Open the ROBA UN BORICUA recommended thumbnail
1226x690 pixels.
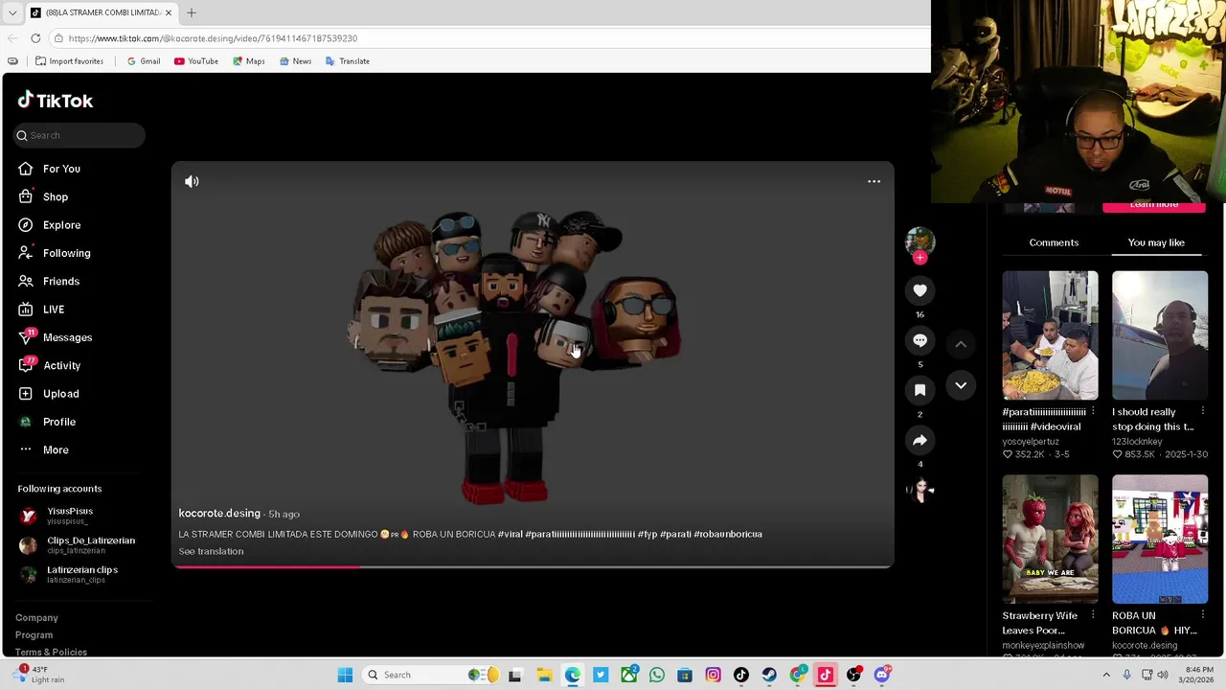1160,540
